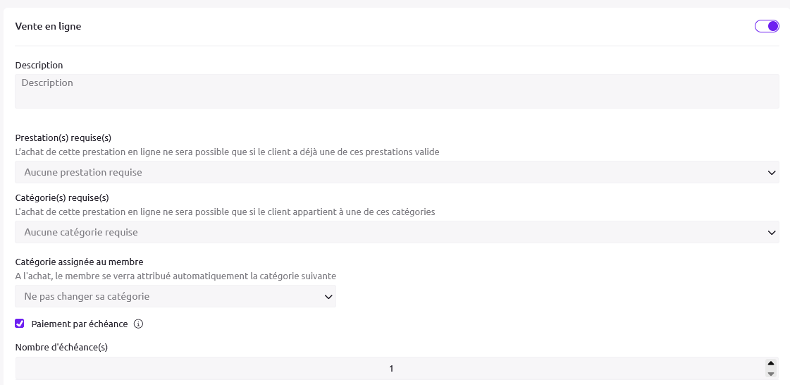Increase échéances with the up stepper arrow
The width and height of the screenshot is (790, 385).
[770, 363]
